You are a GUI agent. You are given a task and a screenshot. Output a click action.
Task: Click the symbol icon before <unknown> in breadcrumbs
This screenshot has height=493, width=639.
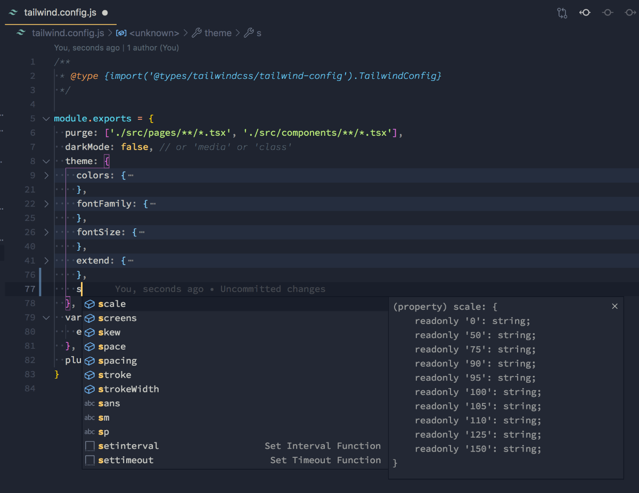(121, 33)
